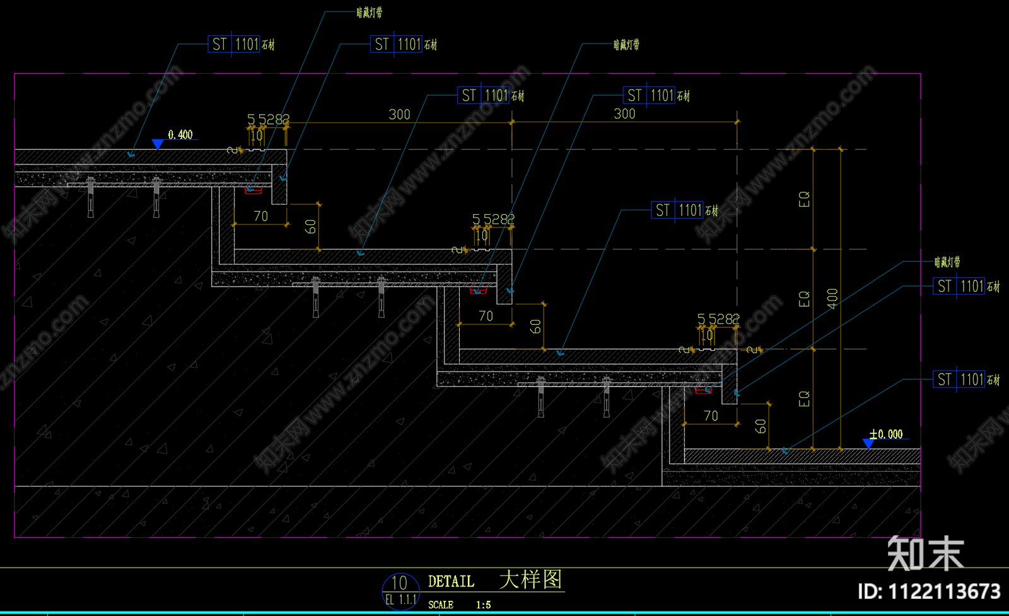Select the ±0.000 elevation text

886,434
